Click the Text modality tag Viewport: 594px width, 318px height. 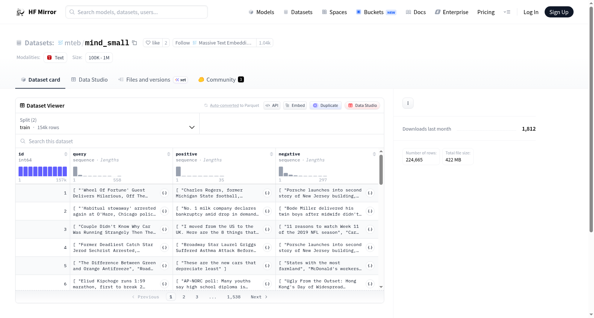point(55,58)
